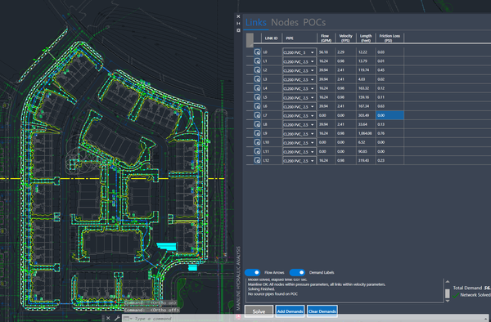Screen dimensions: 491x322
Task: Zoom to link L6 using its row icon
Action: tap(257, 106)
